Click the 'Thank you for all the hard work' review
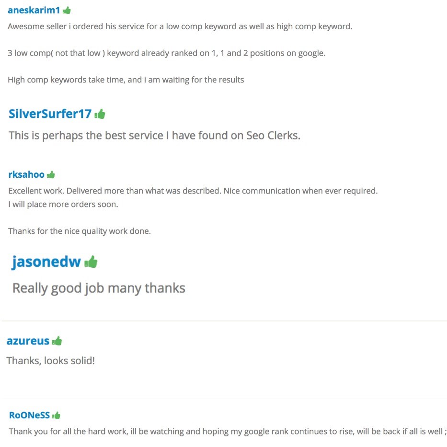This screenshot has height=447, width=447. [x=227, y=431]
